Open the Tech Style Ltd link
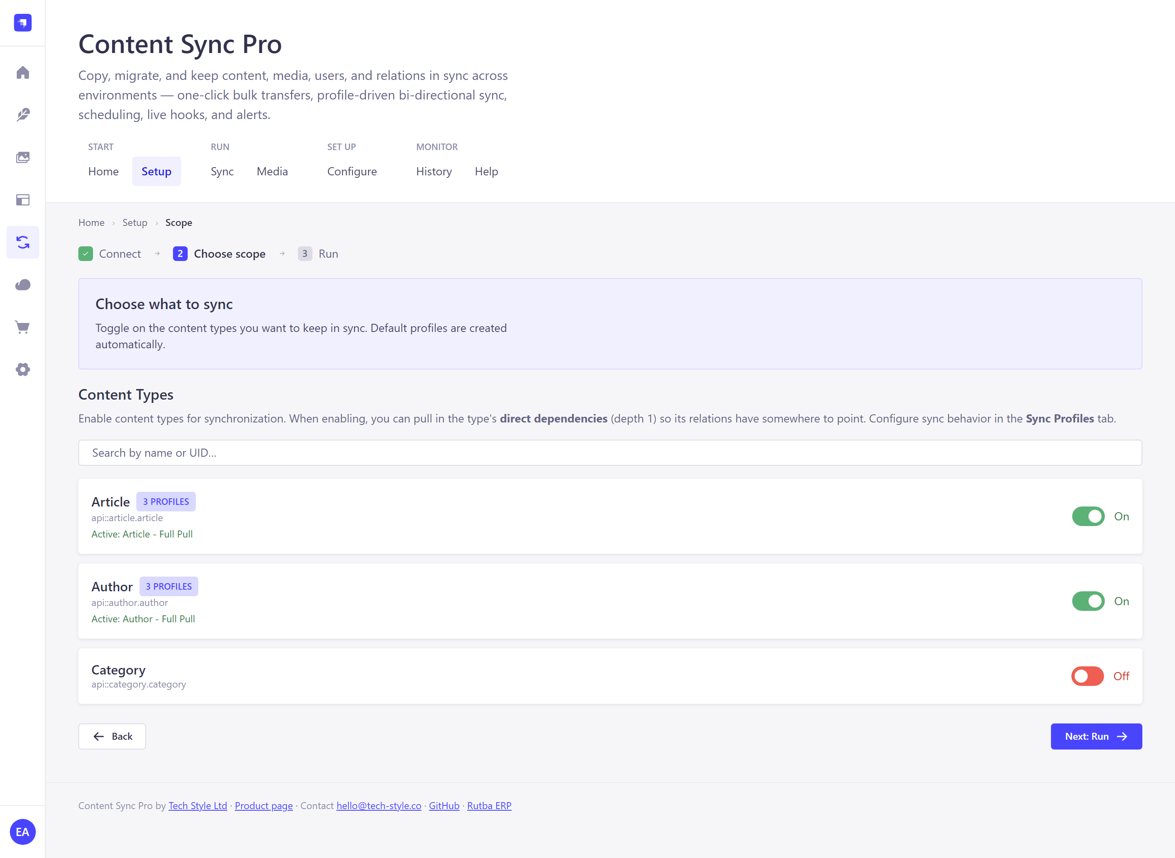The width and height of the screenshot is (1175, 858). tap(198, 805)
